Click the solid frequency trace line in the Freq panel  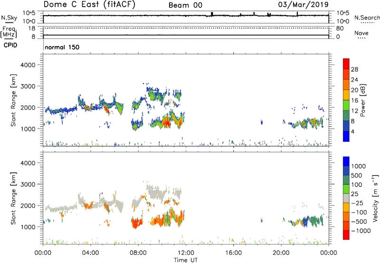(186, 35)
